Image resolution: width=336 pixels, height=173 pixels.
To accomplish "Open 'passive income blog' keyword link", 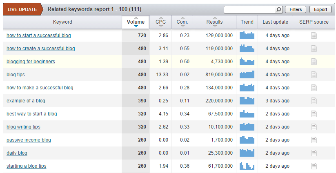I will [x=29, y=140].
